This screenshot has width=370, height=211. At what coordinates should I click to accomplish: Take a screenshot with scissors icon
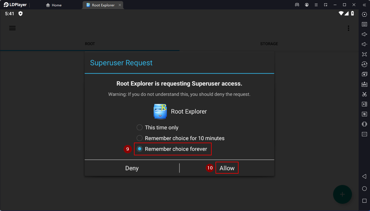(364, 94)
